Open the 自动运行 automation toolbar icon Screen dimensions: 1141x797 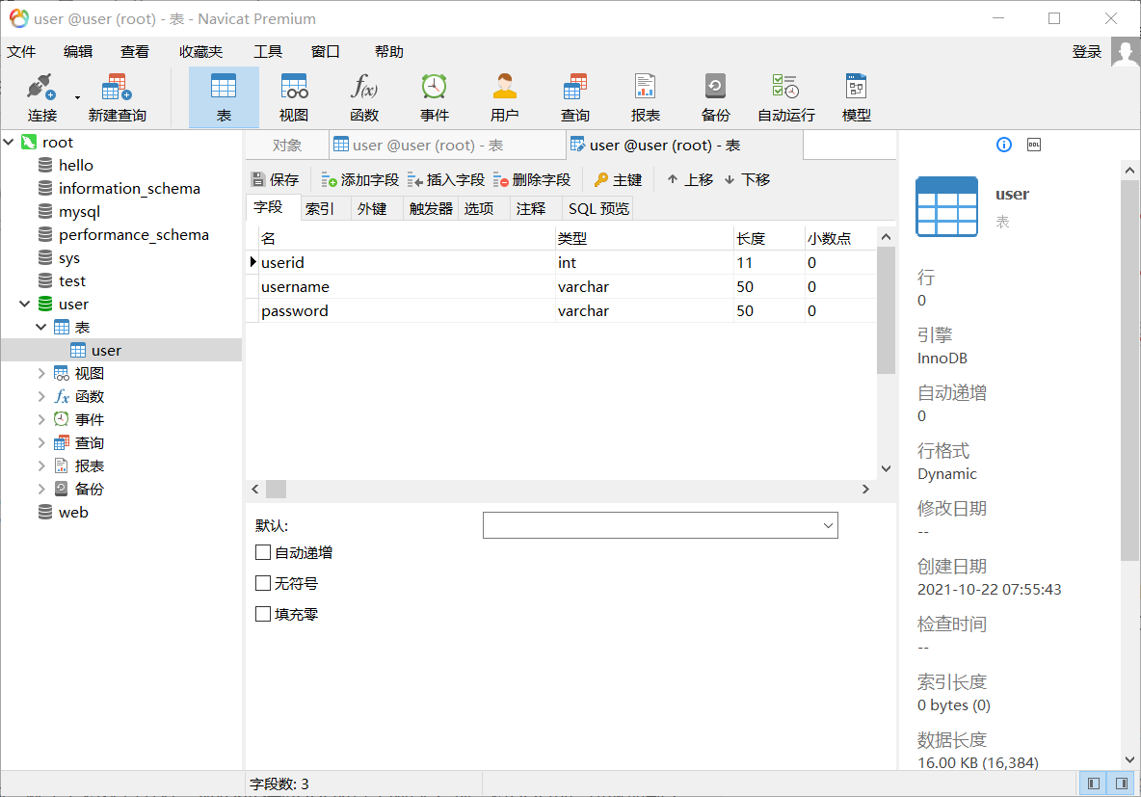coord(786,97)
